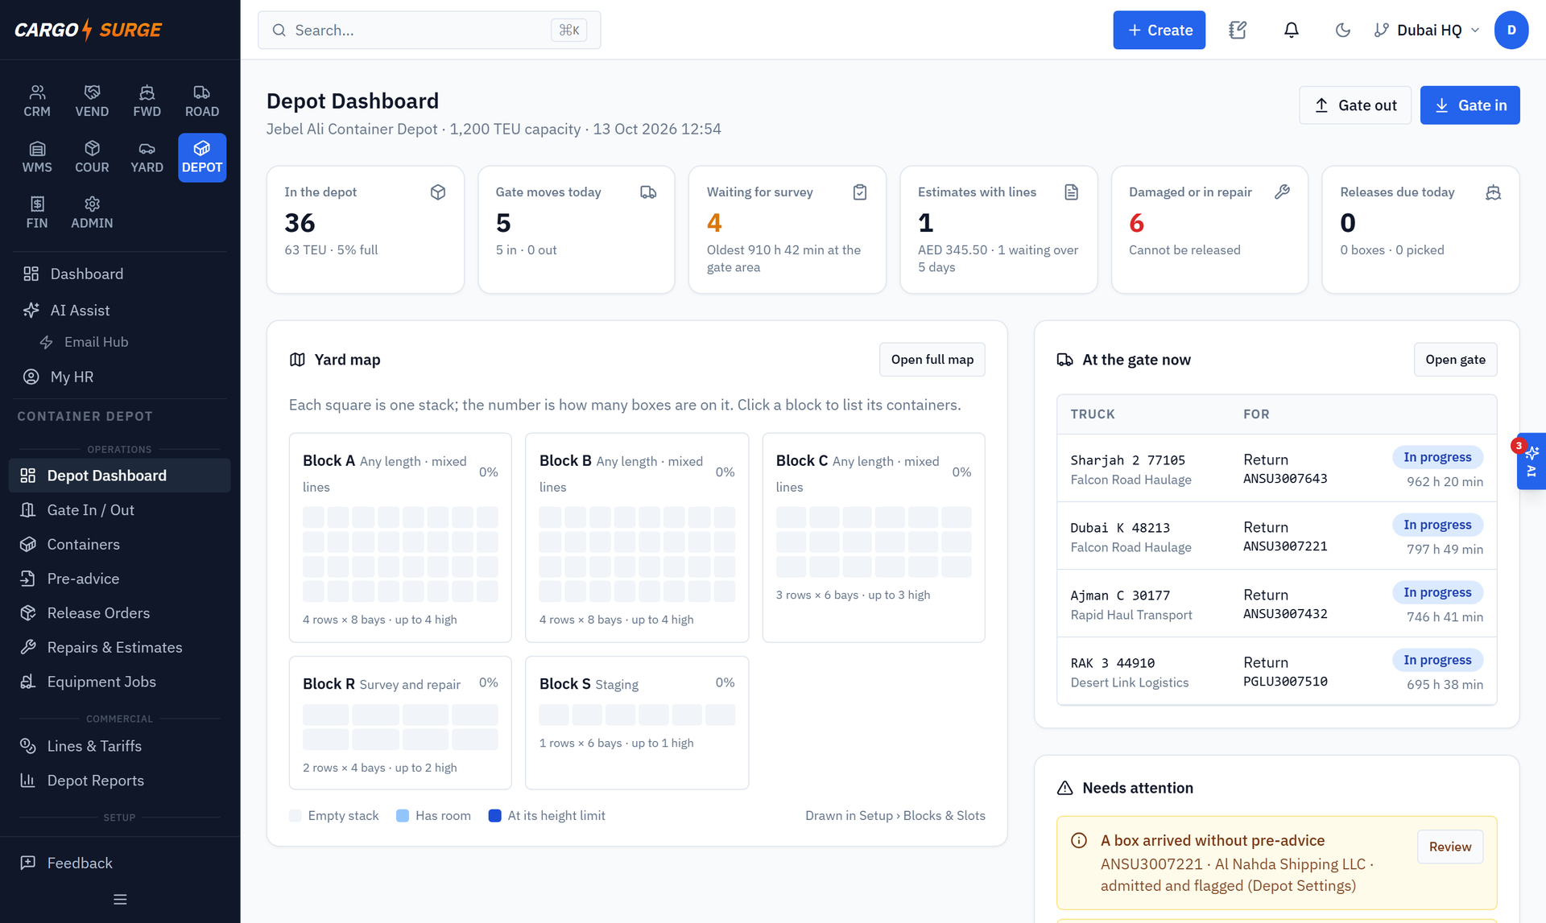Screen dimensions: 1546x923
Task: Open the CRM module icon
Action: tap(37, 101)
